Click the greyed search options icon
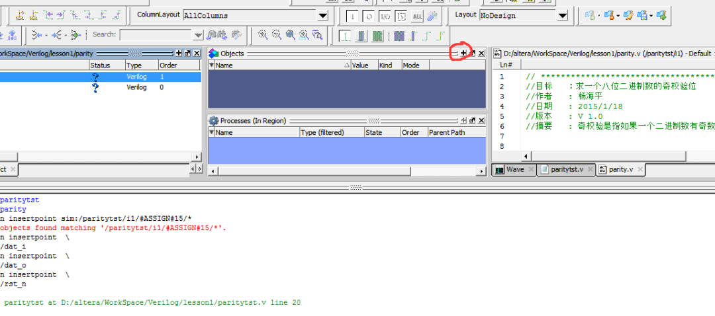 tap(236, 34)
